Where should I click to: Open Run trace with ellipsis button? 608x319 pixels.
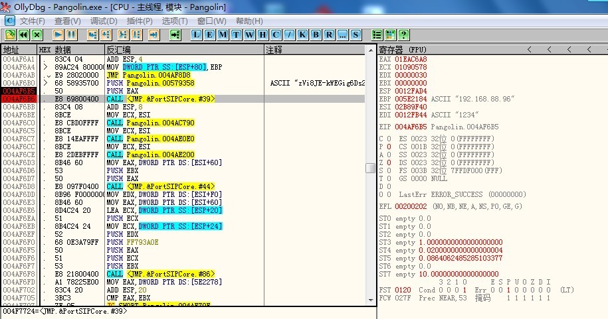(x=342, y=35)
